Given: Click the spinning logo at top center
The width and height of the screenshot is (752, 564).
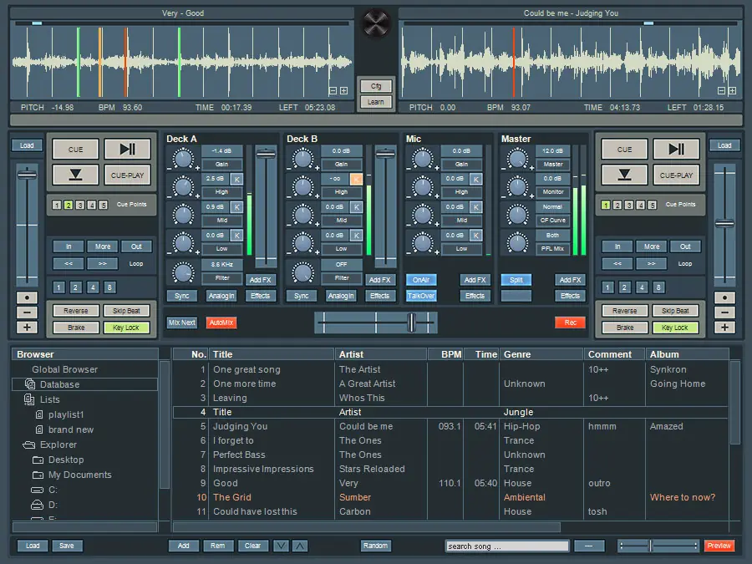Looking at the screenshot, I should tap(376, 23).
